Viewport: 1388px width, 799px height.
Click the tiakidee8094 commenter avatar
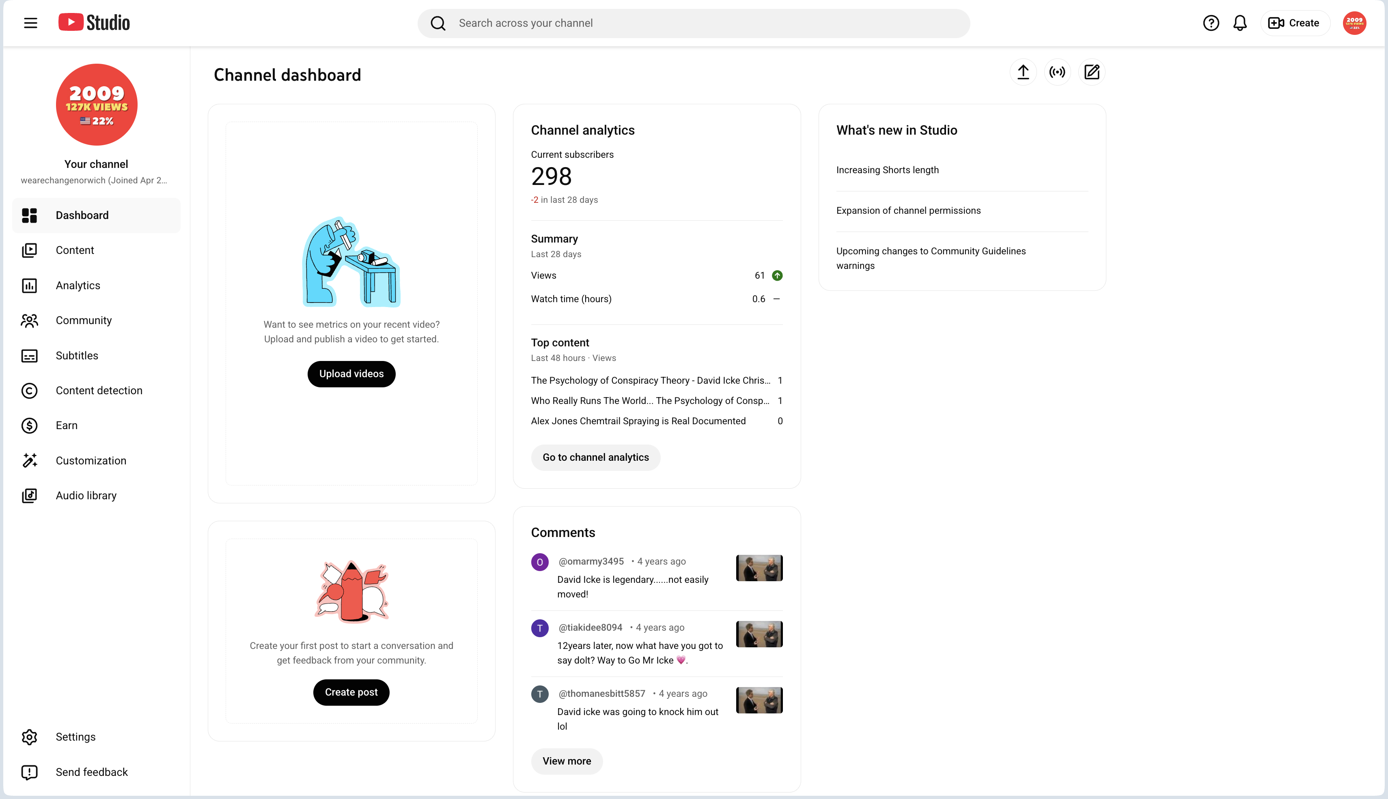(x=540, y=628)
